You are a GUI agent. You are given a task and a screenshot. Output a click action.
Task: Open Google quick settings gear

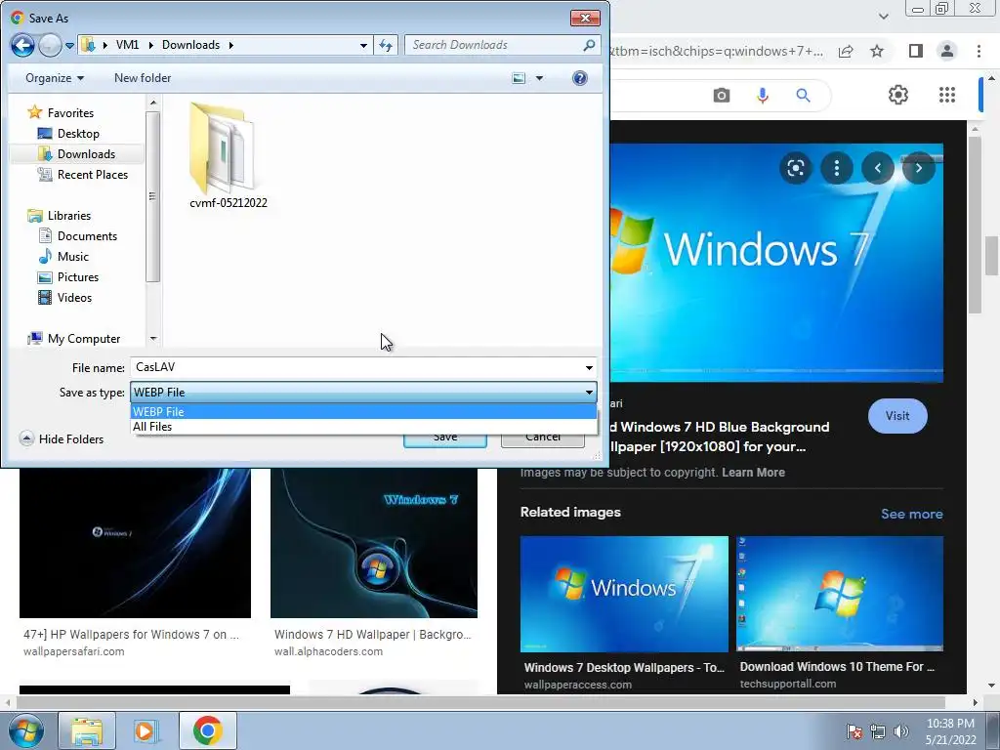point(898,95)
